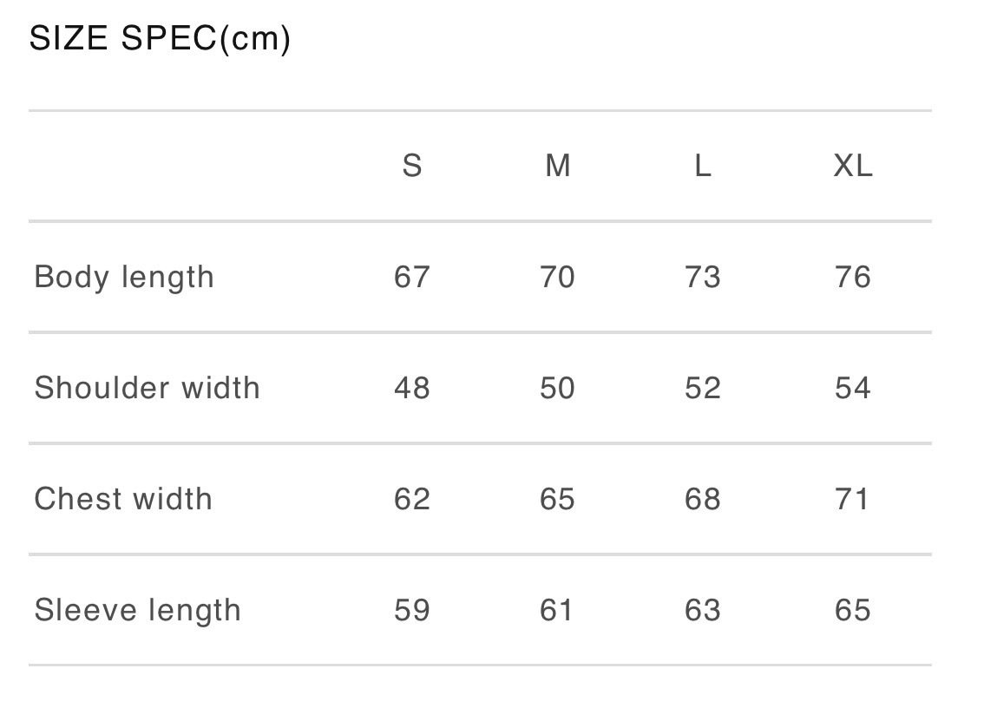Click body length value 76 for XL
This screenshot has width=984, height=708.
(x=853, y=278)
